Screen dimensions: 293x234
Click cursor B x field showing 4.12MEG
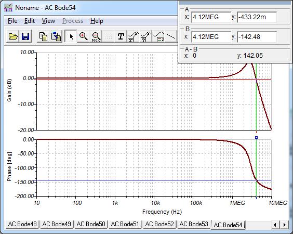[211, 37]
